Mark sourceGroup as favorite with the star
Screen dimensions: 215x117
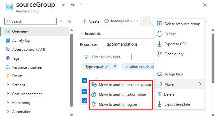(73, 5)
